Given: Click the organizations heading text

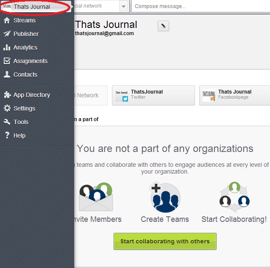Looking at the screenshot, I should (165, 149).
